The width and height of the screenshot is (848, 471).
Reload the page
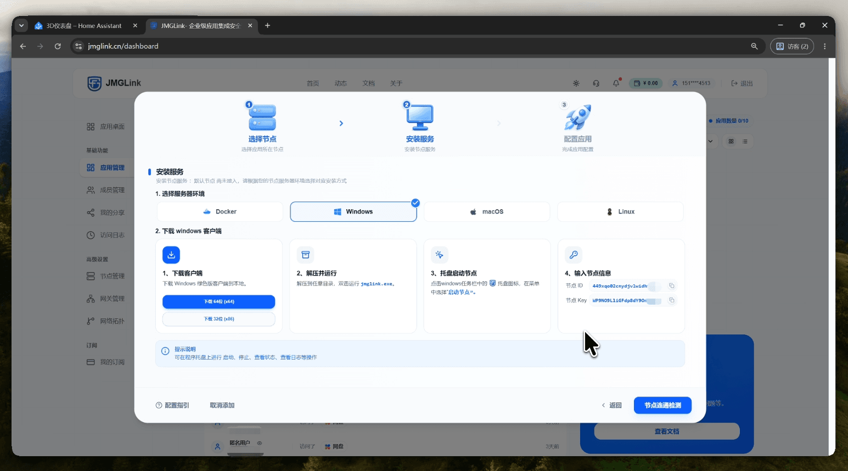(x=58, y=46)
